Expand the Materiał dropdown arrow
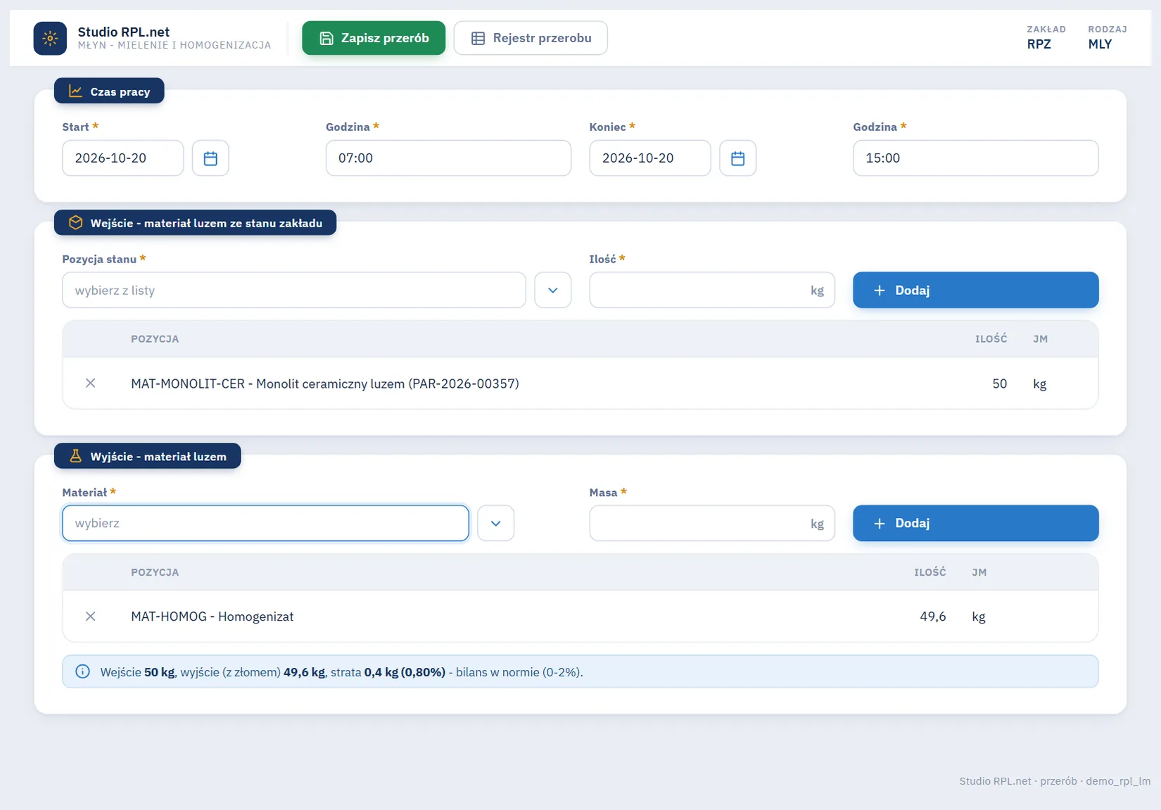This screenshot has height=810, width=1161. coord(496,524)
